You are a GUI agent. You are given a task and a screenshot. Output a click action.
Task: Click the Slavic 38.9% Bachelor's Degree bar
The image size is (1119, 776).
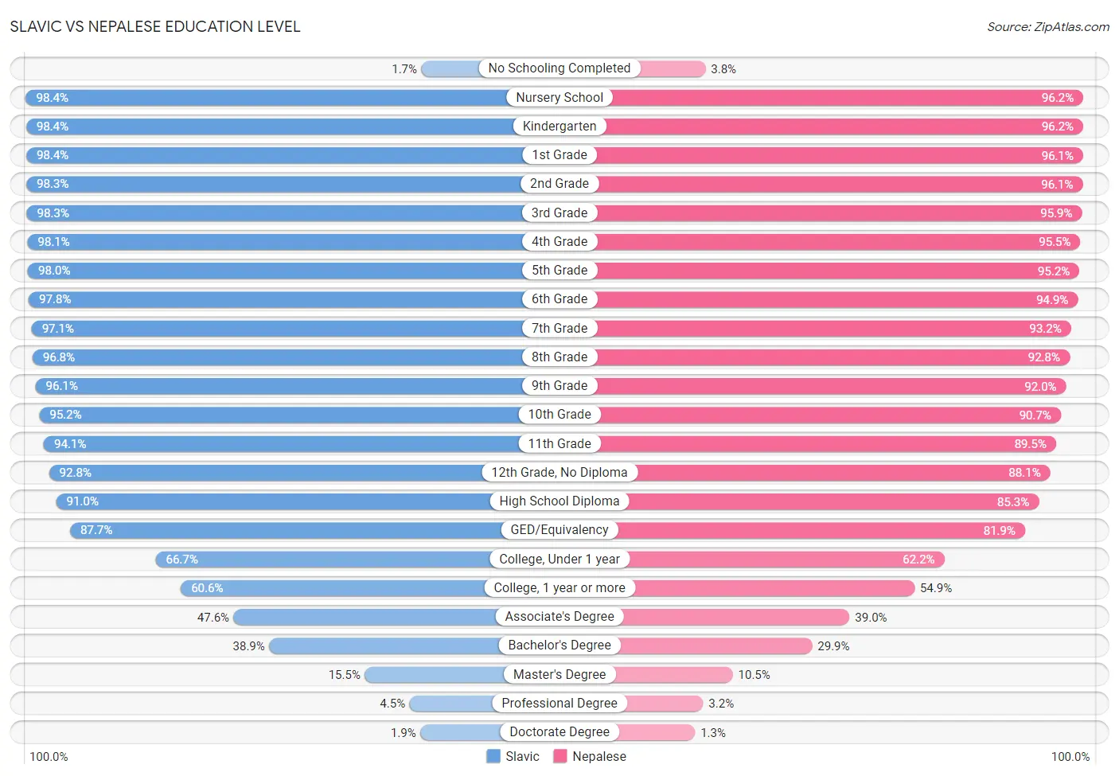point(414,645)
